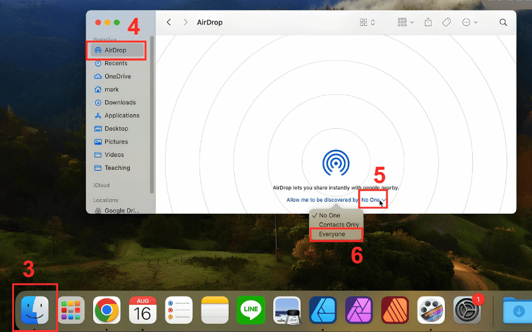The image size is (532, 332).
Task: Open the Group By dropdown in toolbar
Action: [x=406, y=23]
